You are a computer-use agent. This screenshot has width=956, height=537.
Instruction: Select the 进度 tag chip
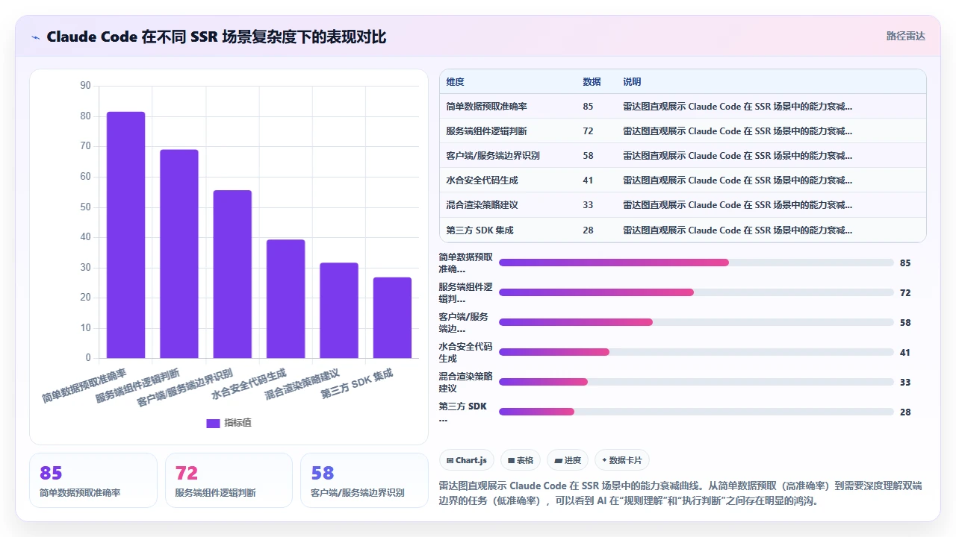[x=568, y=460]
